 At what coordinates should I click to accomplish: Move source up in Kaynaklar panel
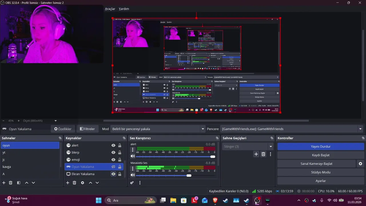coord(90,183)
